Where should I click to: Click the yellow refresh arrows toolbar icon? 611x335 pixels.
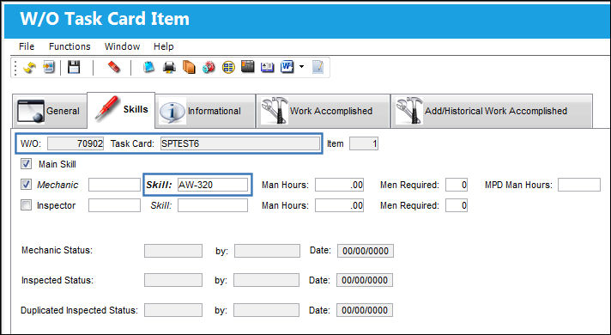click(30, 68)
